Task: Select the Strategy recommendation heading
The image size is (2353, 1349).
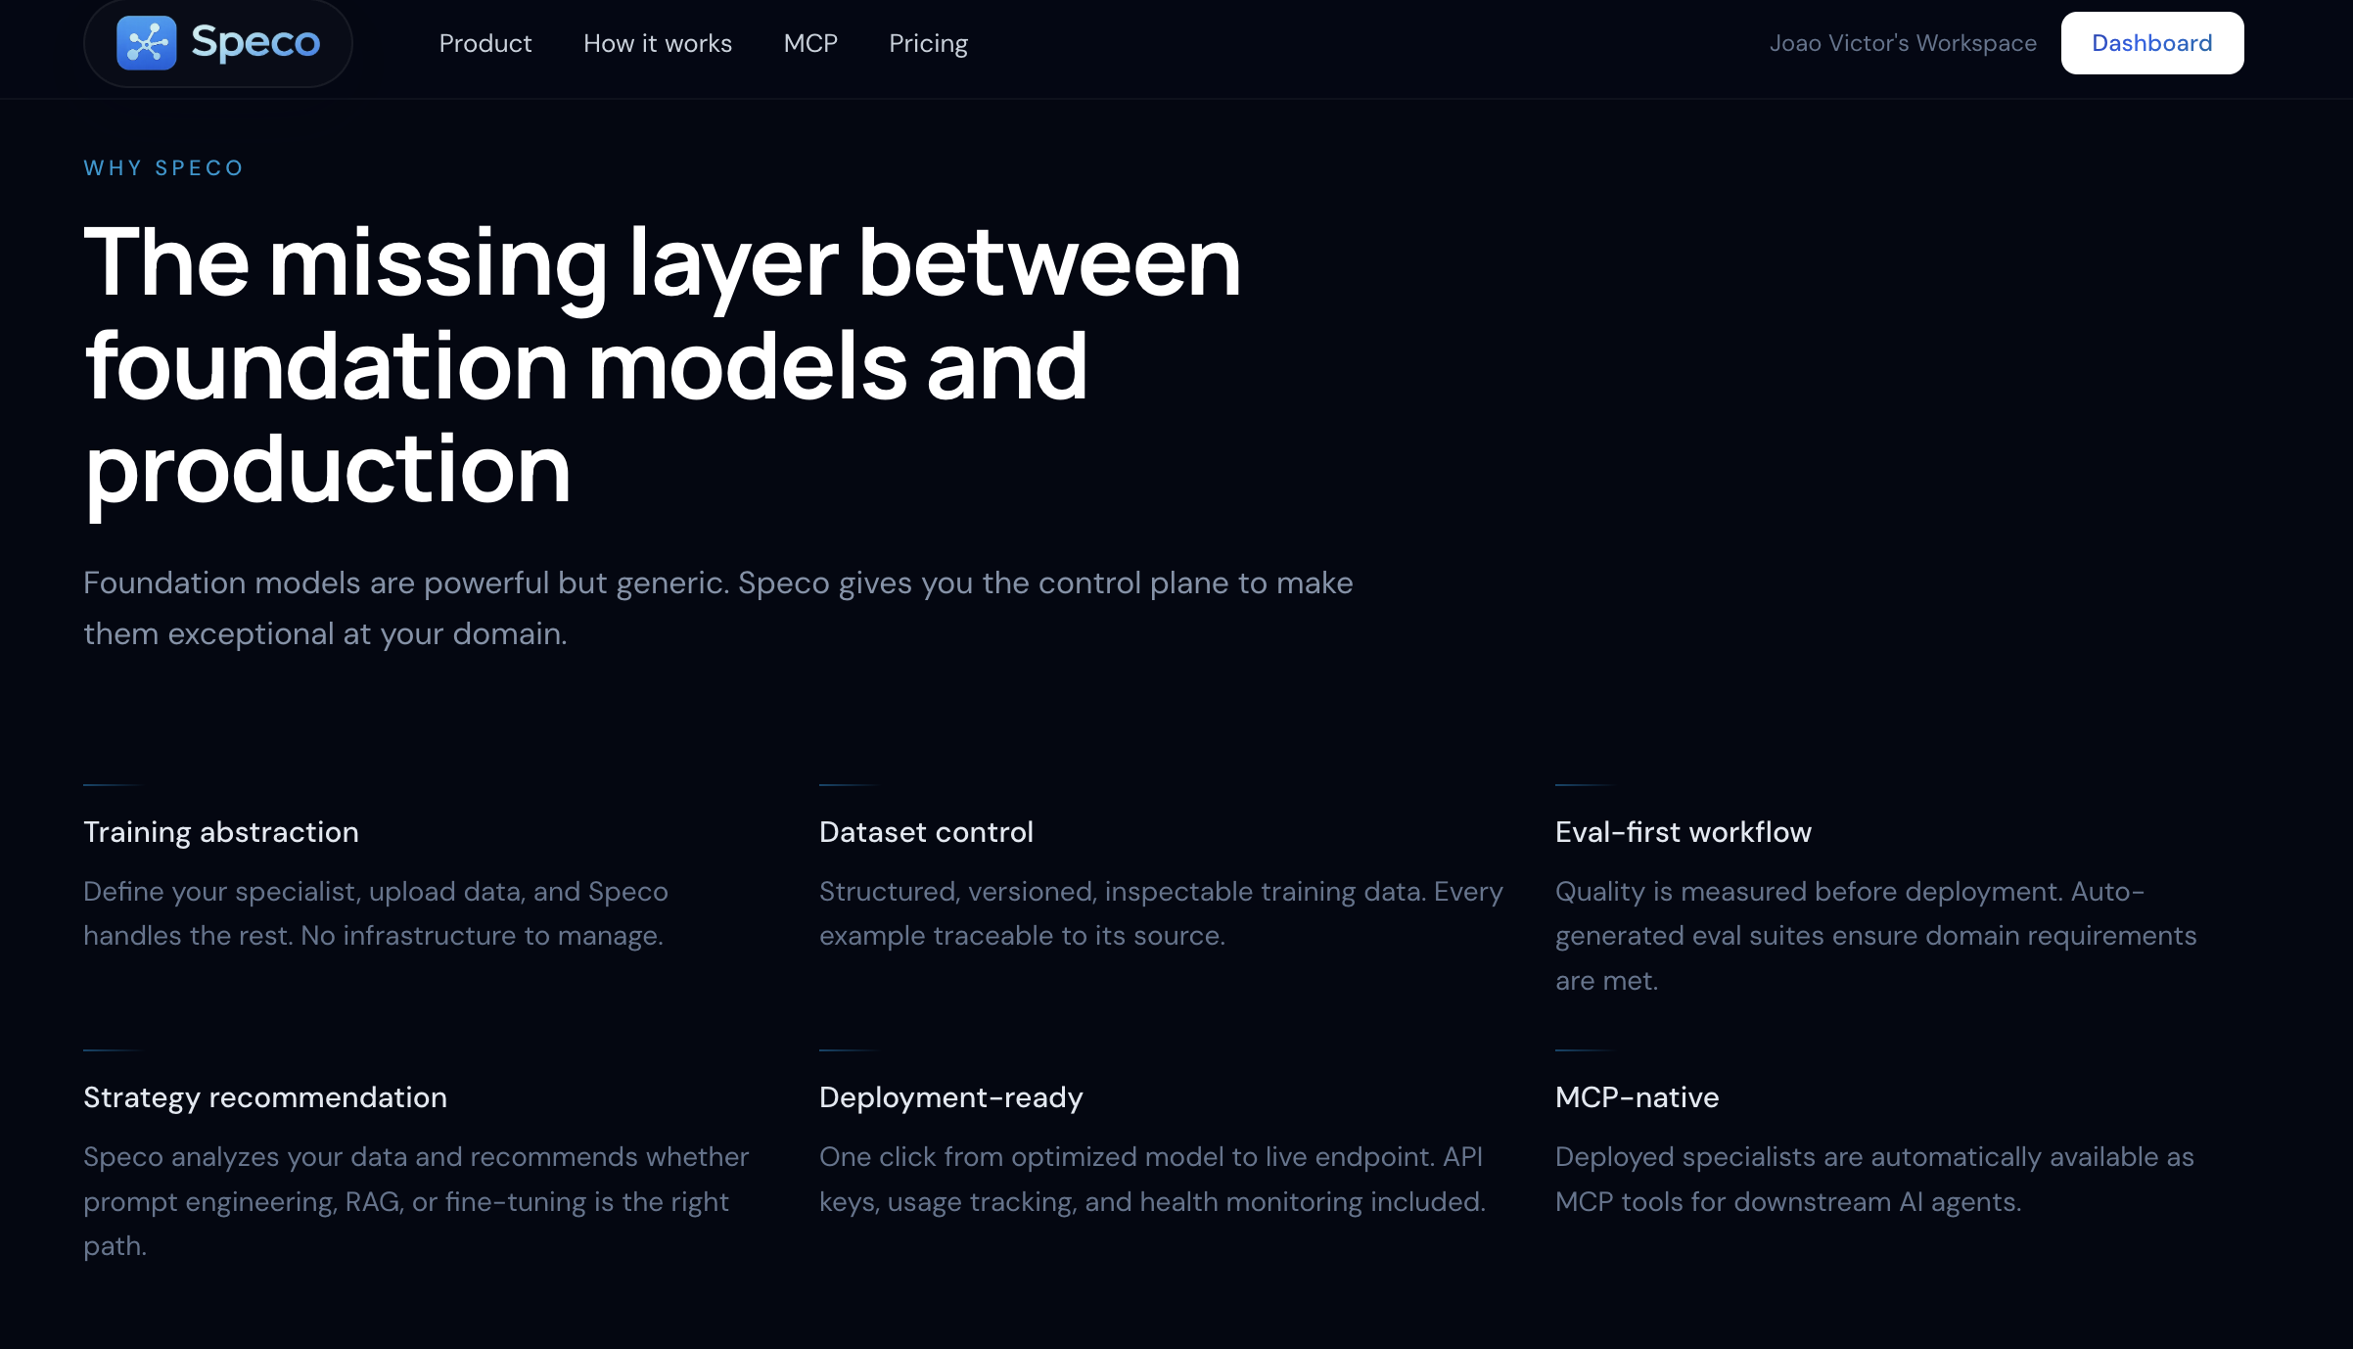Action: (x=265, y=1097)
